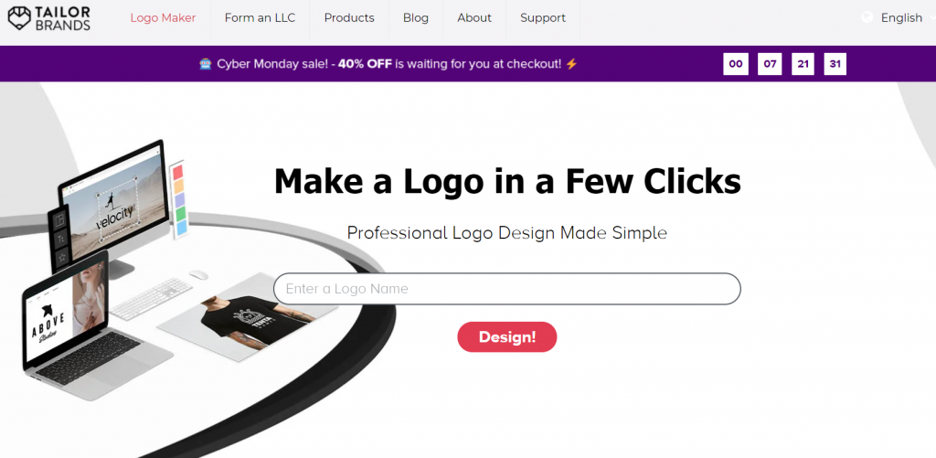Viewport: 936px width, 458px height.
Task: Click the layout grid icon on tool panel
Action: point(59,220)
